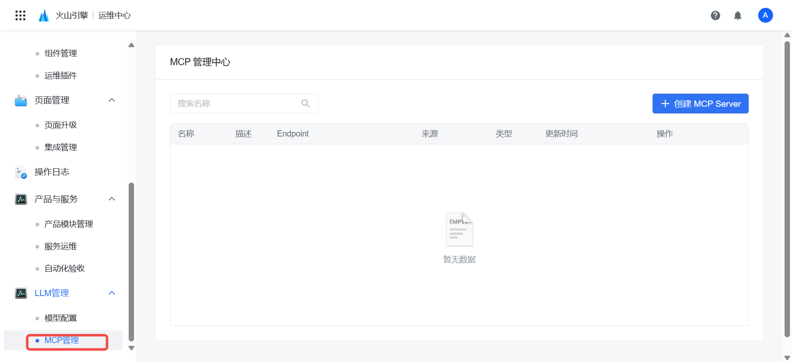
Task: Click the sidebar scroll down arrow
Action: tap(131, 348)
